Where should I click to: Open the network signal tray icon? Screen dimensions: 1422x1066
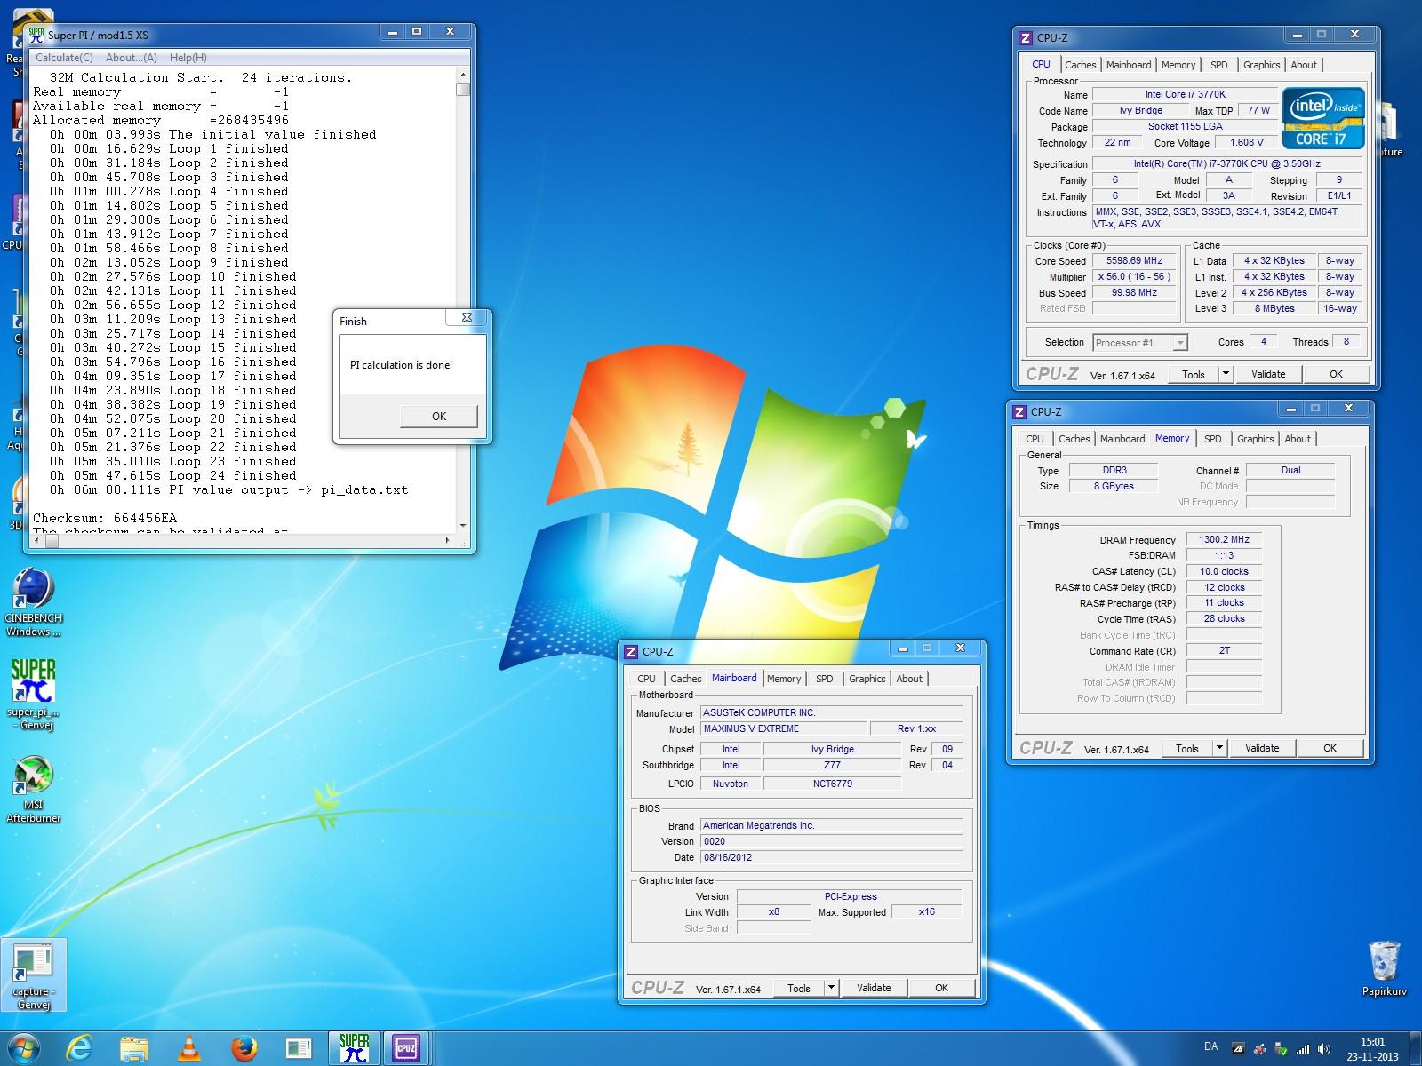[1302, 1049]
